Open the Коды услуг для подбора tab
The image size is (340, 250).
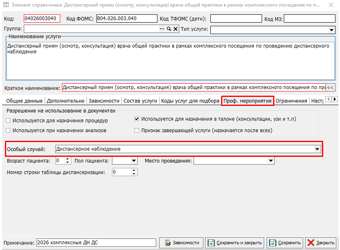190,101
